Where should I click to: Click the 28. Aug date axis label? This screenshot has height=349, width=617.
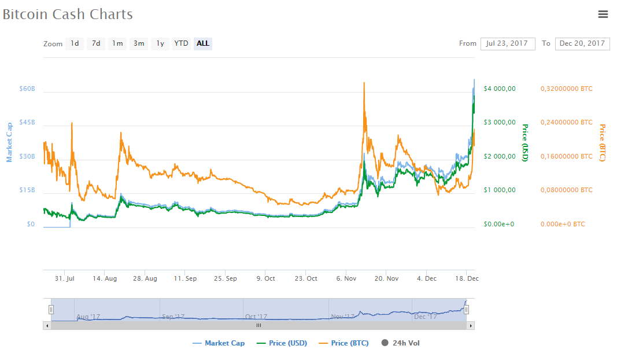pos(145,278)
